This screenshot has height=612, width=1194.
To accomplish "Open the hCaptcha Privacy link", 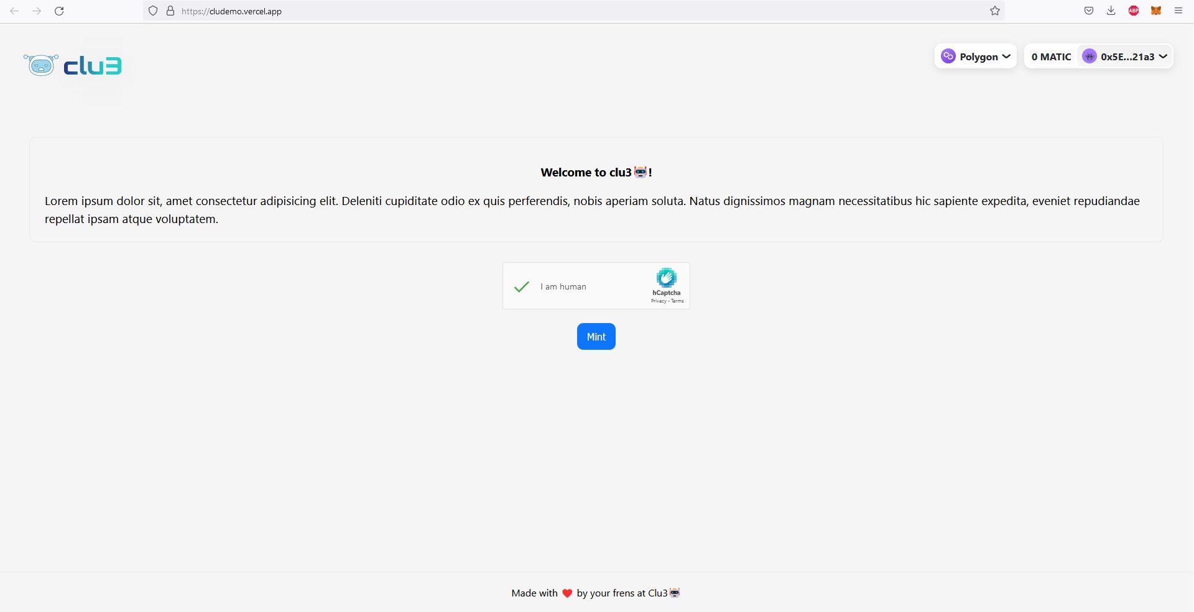I will tap(659, 301).
